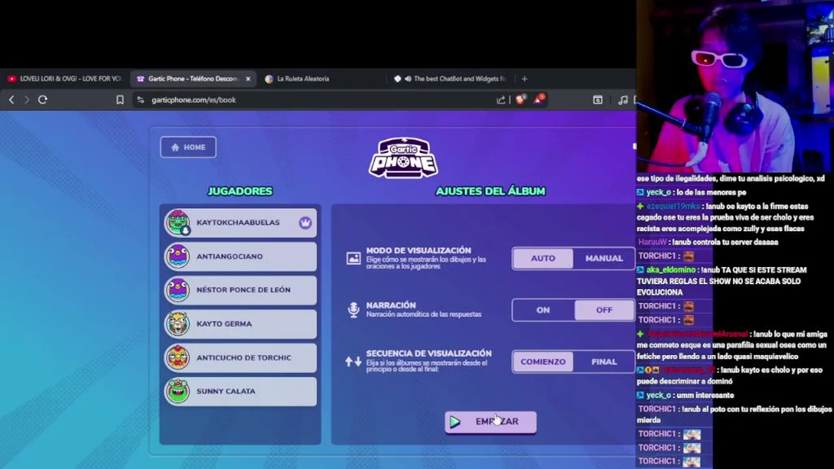
Task: Click the JUGADORES heading
Action: click(240, 191)
